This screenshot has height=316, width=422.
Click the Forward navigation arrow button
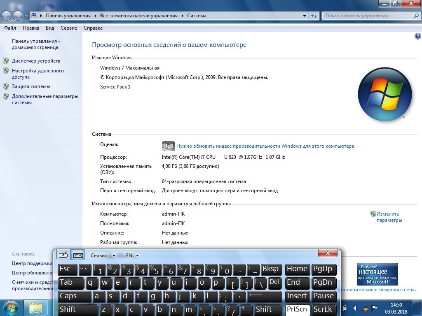pos(18,16)
